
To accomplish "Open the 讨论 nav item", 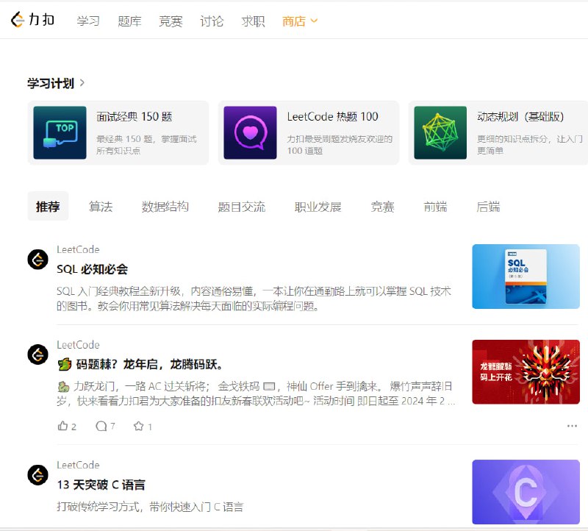I will pyautogui.click(x=212, y=21).
